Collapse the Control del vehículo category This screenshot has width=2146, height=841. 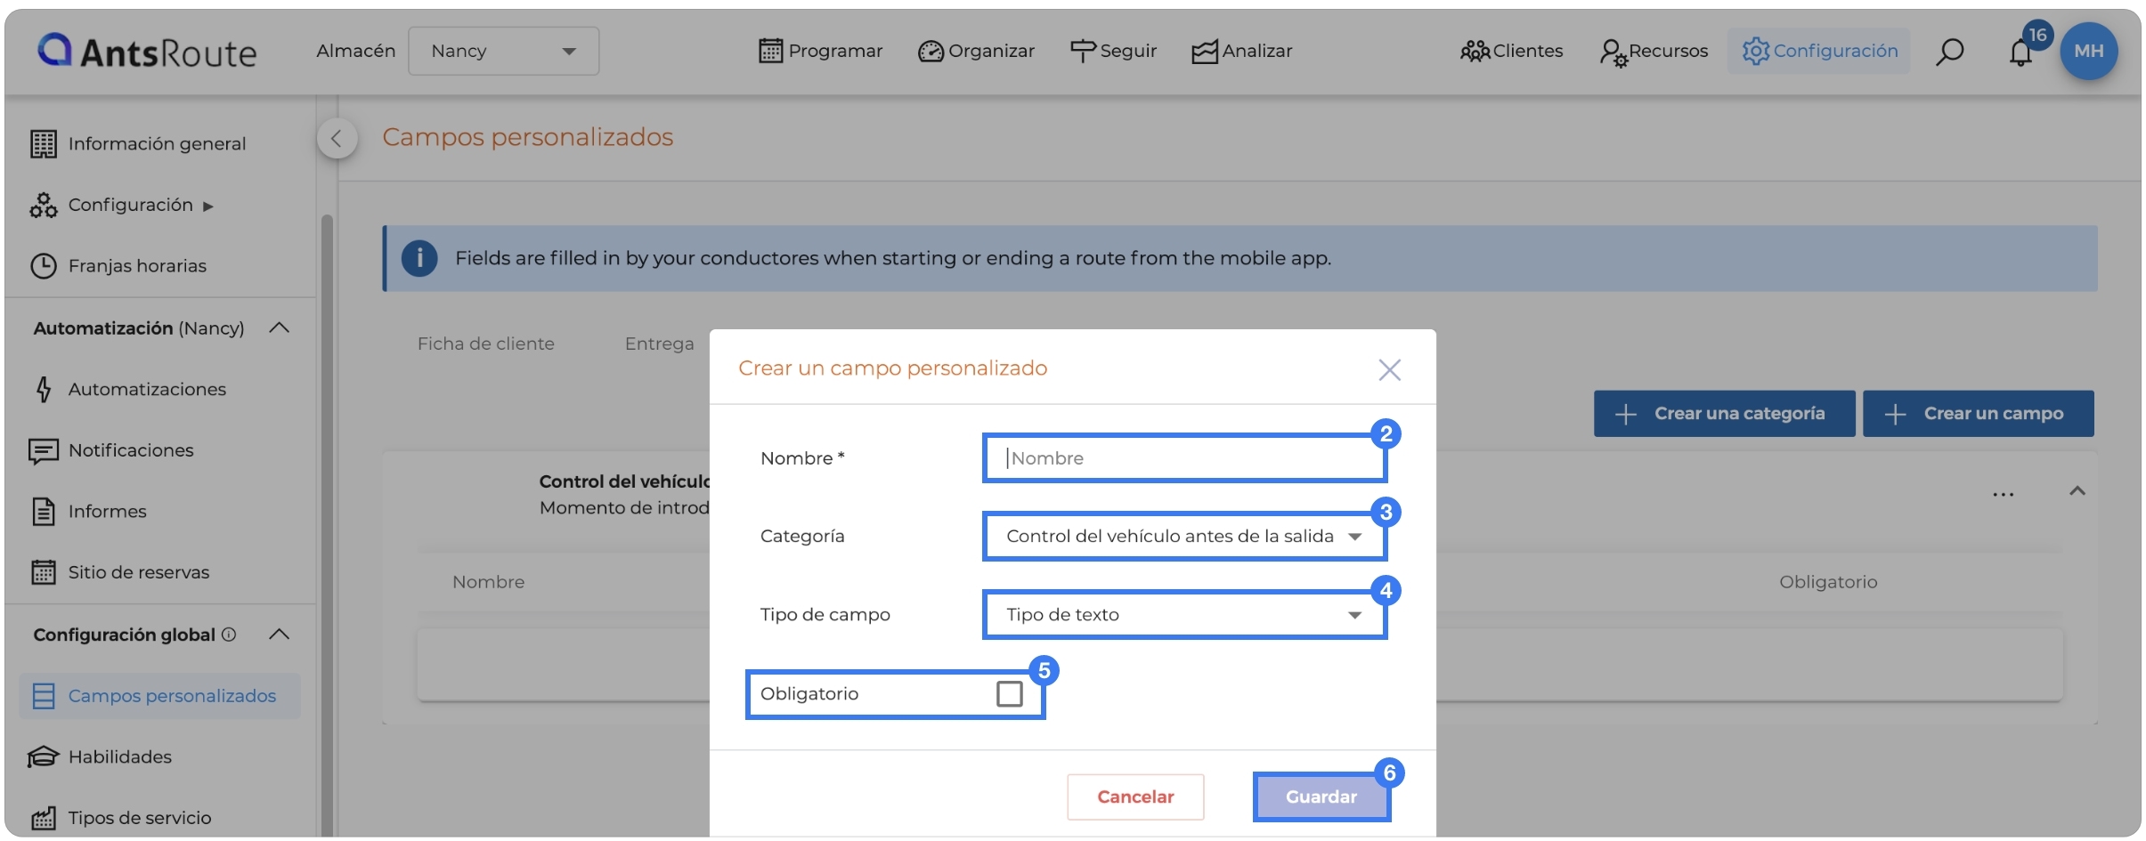(2077, 490)
